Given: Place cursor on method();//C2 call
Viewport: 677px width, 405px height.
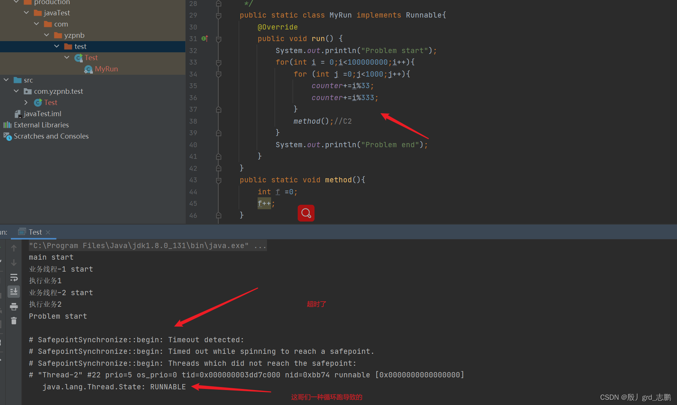Looking at the screenshot, I should (322, 121).
